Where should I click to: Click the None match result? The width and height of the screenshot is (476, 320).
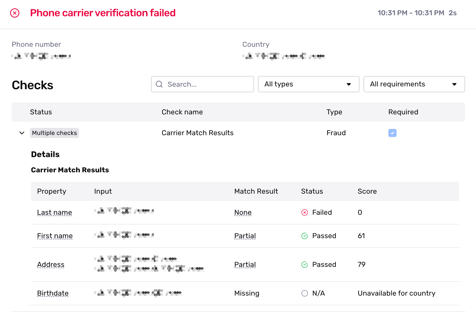243,212
